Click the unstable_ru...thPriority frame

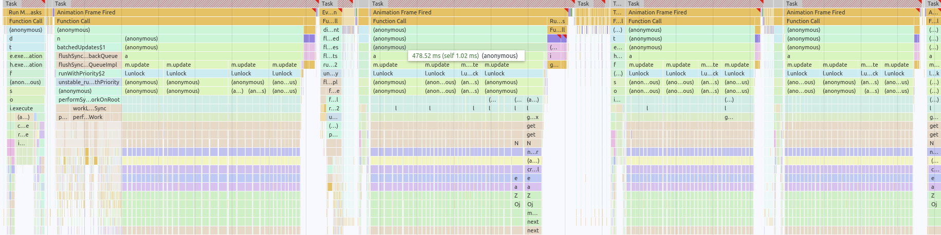click(x=88, y=82)
